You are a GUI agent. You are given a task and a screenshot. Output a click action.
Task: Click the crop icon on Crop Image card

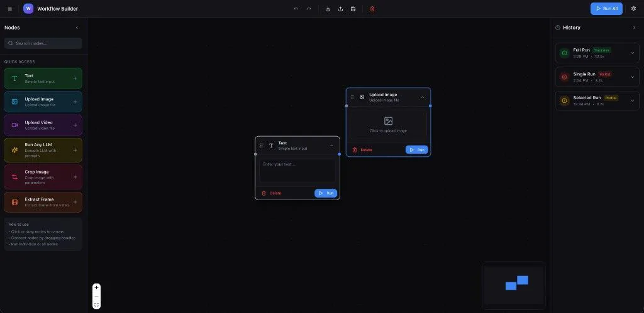(15, 177)
